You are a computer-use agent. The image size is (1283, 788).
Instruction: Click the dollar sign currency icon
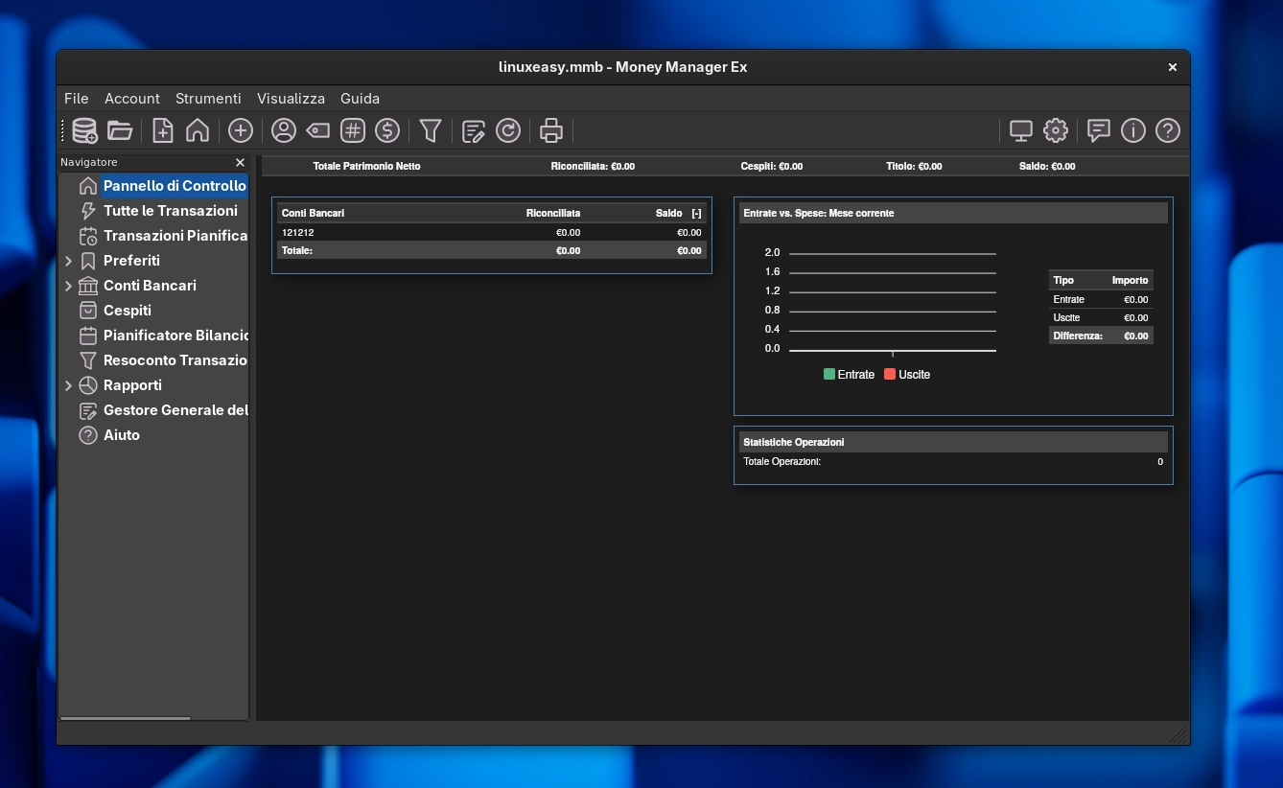387,130
